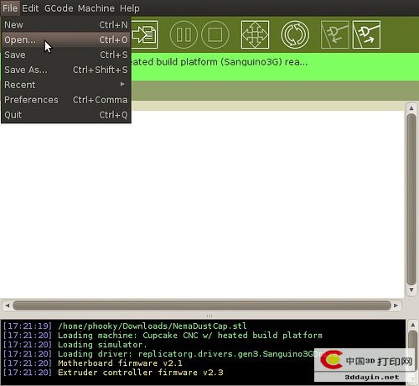Pause the build with the pause icon

[184, 34]
